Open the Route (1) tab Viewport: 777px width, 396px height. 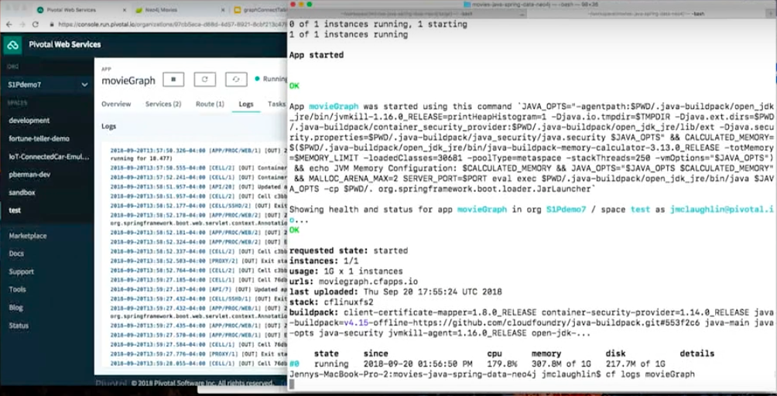click(210, 104)
